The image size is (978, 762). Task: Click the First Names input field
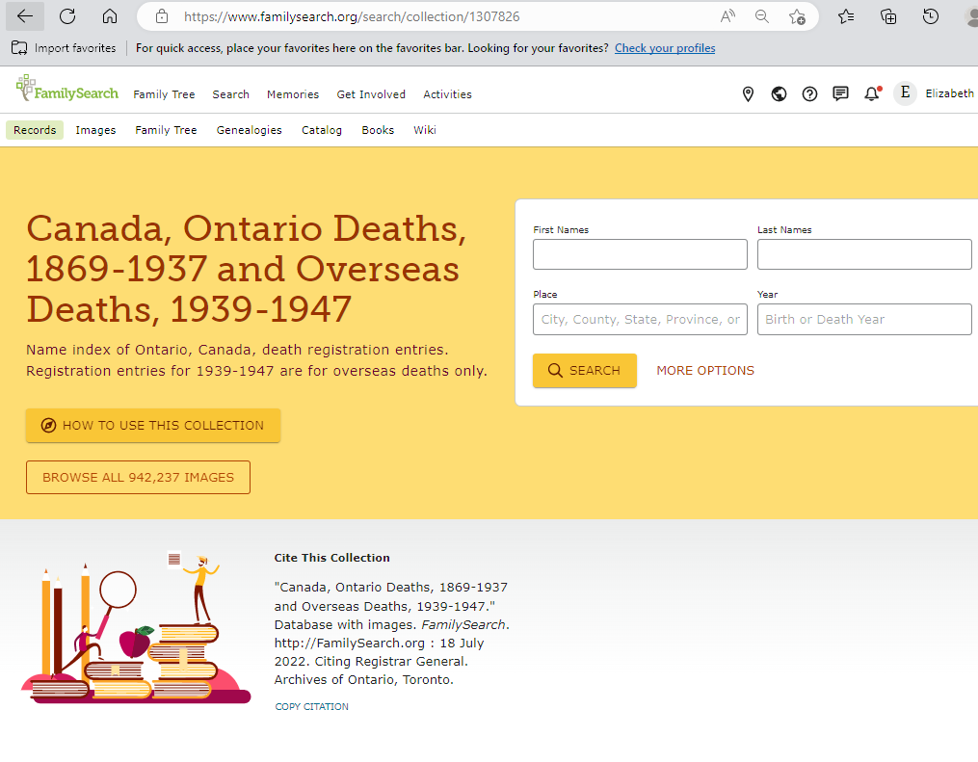640,254
